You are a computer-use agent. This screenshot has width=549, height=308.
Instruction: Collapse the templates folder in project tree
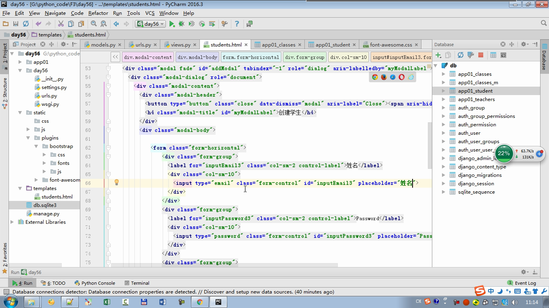point(20,188)
